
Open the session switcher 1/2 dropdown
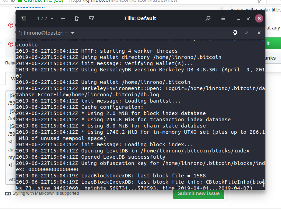[45, 18]
